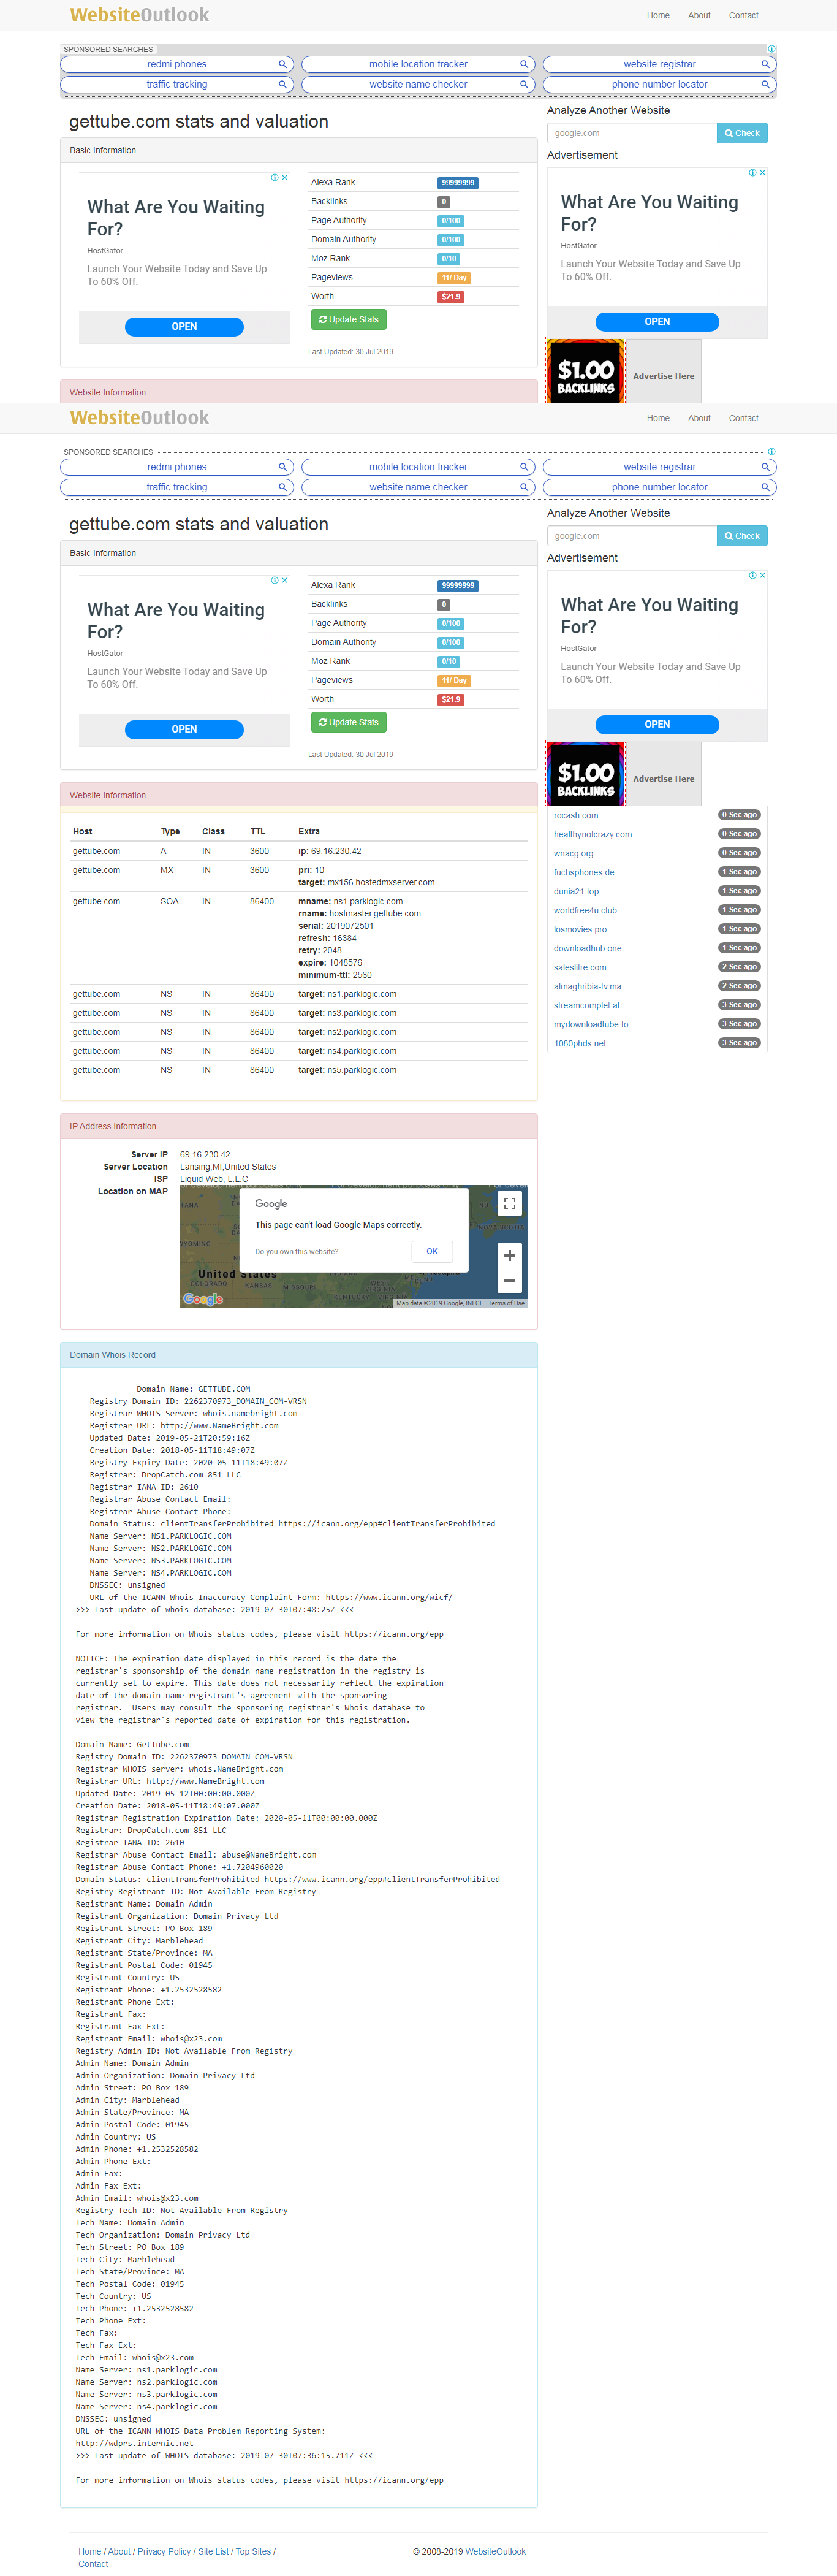Dismiss the Google Maps error with OK
The height and width of the screenshot is (2576, 837).
(x=432, y=1251)
